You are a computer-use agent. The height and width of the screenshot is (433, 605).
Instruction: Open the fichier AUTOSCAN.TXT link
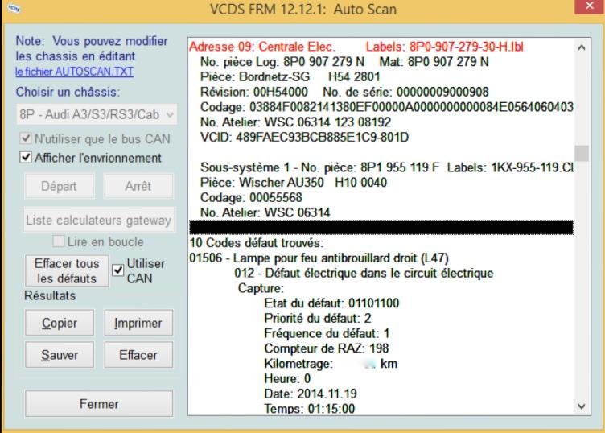pyautogui.click(x=75, y=72)
